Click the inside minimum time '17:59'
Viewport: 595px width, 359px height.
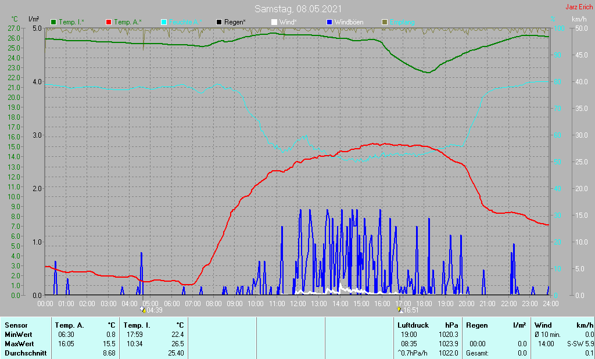coord(135,335)
